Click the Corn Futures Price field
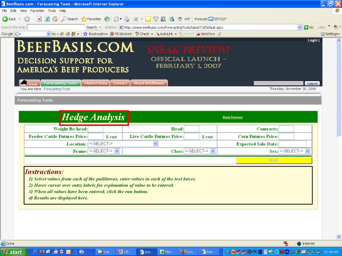 coord(286,136)
